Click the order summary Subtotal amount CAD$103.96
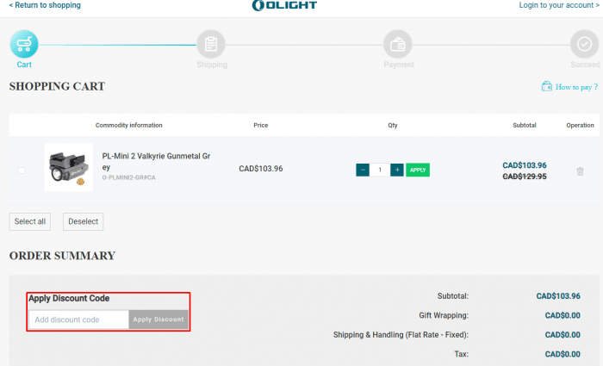This screenshot has width=603, height=366. 558,296
